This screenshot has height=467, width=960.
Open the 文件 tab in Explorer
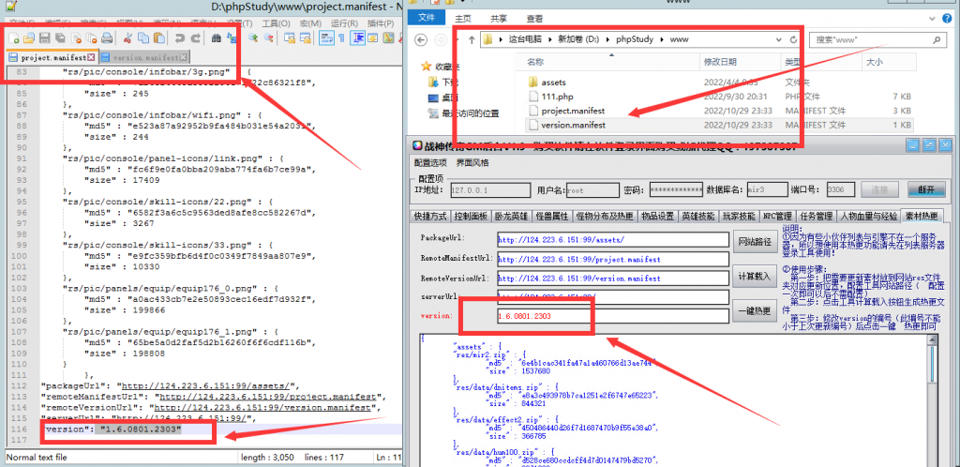point(427,18)
